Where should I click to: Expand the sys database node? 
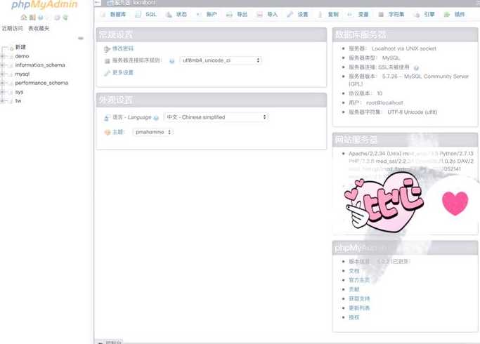click(3, 92)
